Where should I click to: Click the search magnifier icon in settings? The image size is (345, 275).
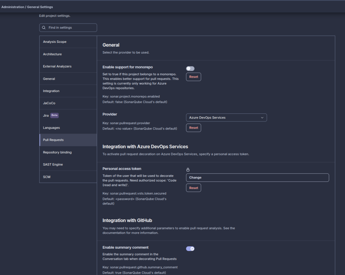(x=44, y=28)
